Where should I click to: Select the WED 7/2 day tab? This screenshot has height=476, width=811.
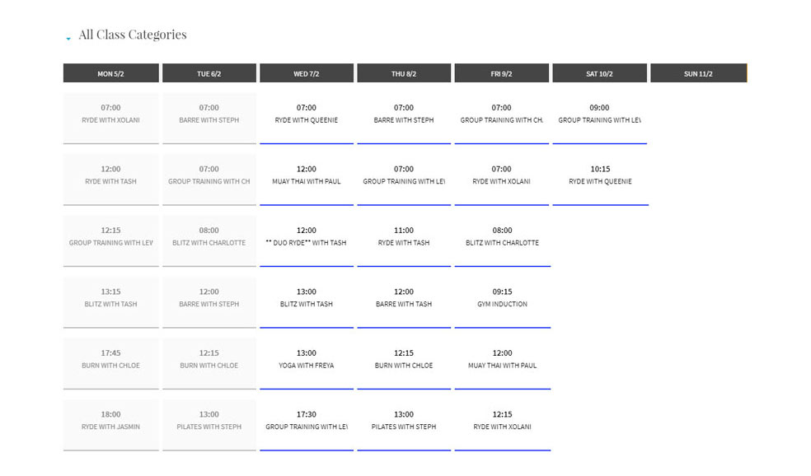(307, 73)
